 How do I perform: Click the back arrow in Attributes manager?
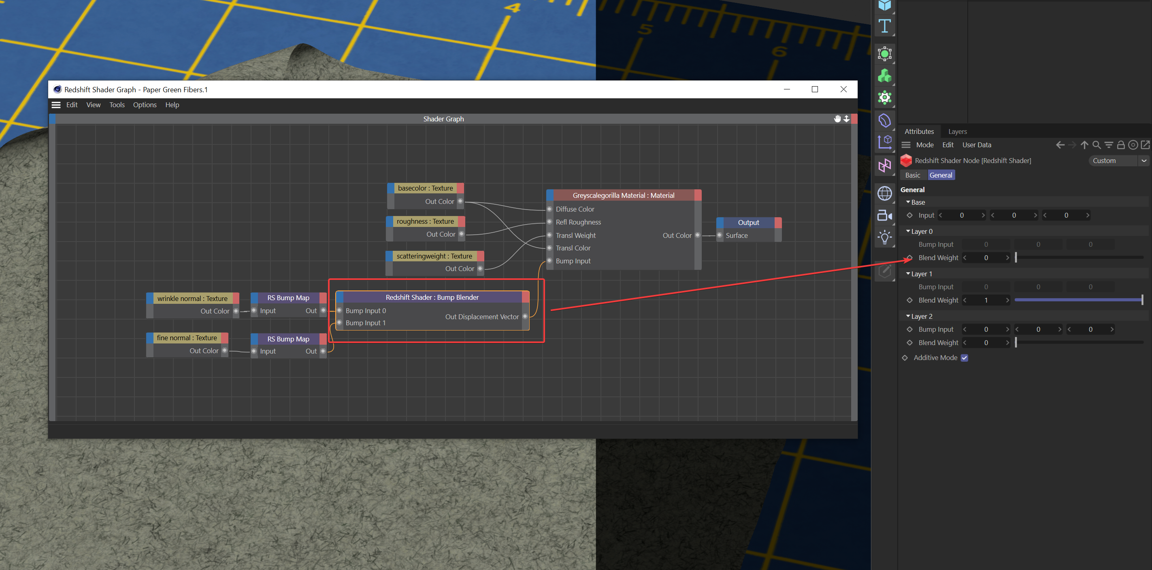[1060, 145]
